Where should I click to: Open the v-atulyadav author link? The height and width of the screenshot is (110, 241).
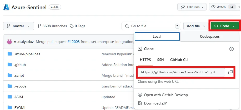pyautogui.click(x=24, y=42)
